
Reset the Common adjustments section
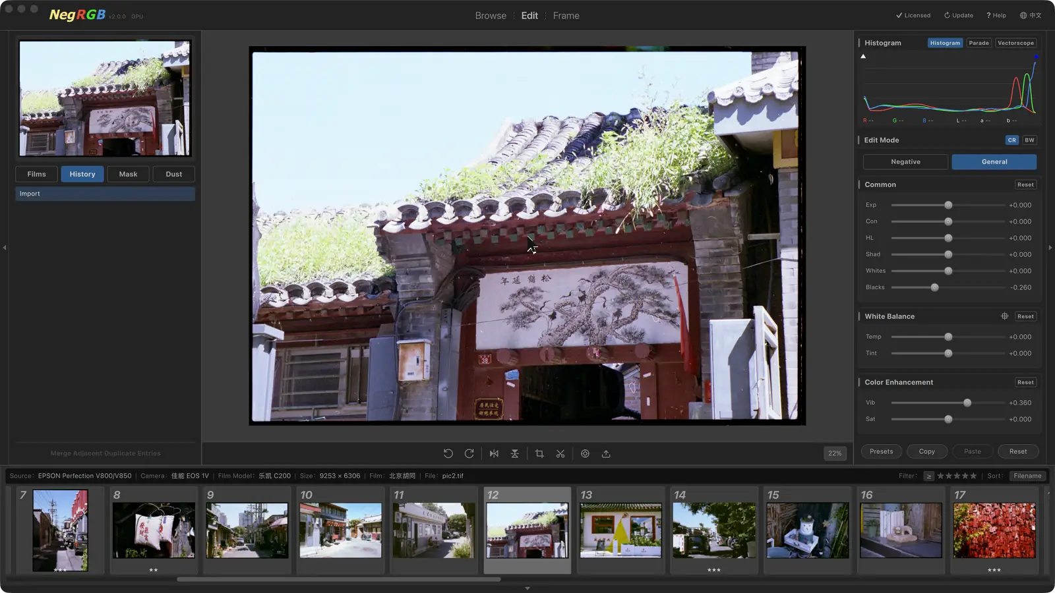click(1025, 184)
